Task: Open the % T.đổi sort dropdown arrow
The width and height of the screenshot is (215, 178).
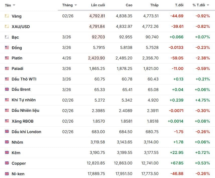Action: (x=208, y=5)
